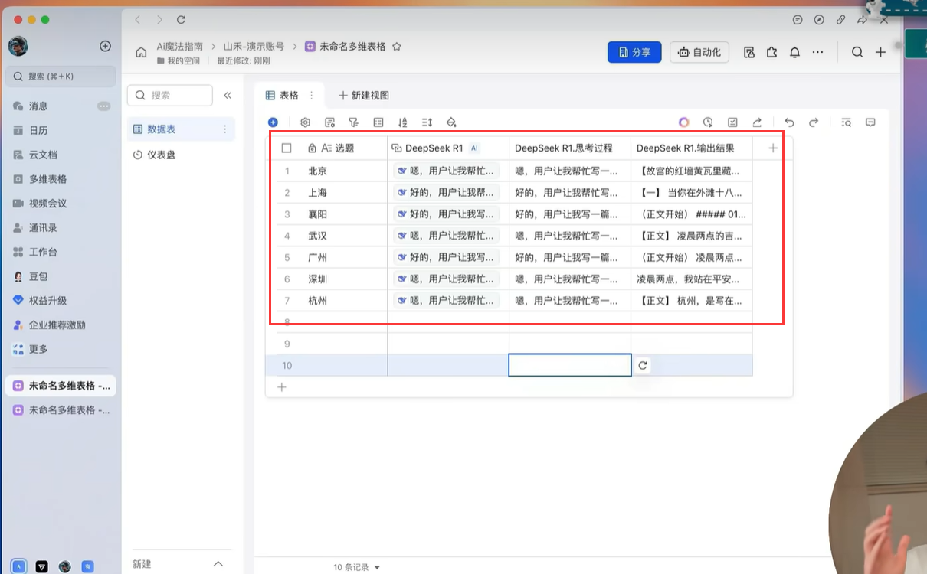Go back with the left arrow
927x574 pixels.
click(137, 20)
